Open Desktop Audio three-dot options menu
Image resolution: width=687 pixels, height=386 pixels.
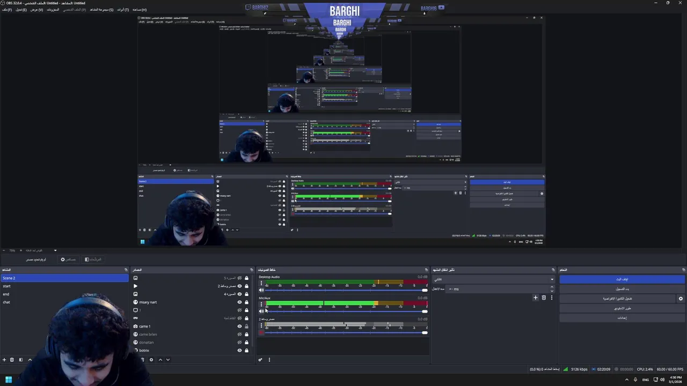click(x=261, y=283)
